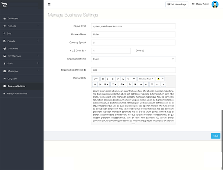223x170 pixels.
Task: Toggle fullscreen editor mode
Action: tap(152, 84)
